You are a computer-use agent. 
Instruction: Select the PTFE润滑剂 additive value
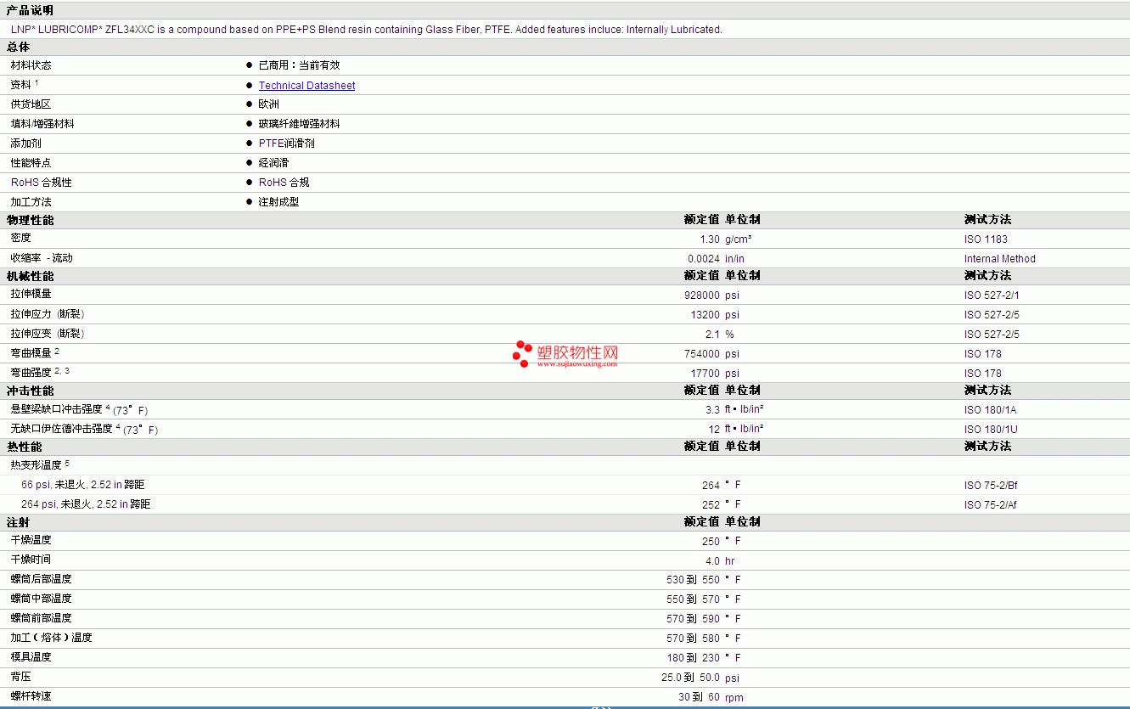click(x=287, y=143)
